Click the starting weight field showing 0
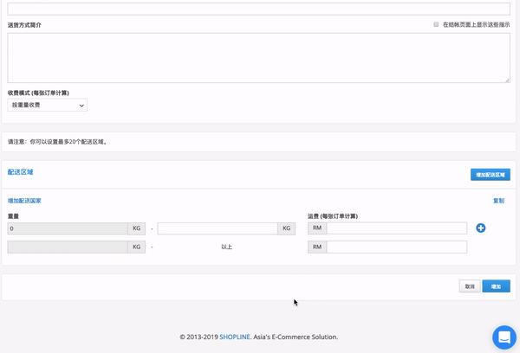520x353 pixels. tap(68, 228)
